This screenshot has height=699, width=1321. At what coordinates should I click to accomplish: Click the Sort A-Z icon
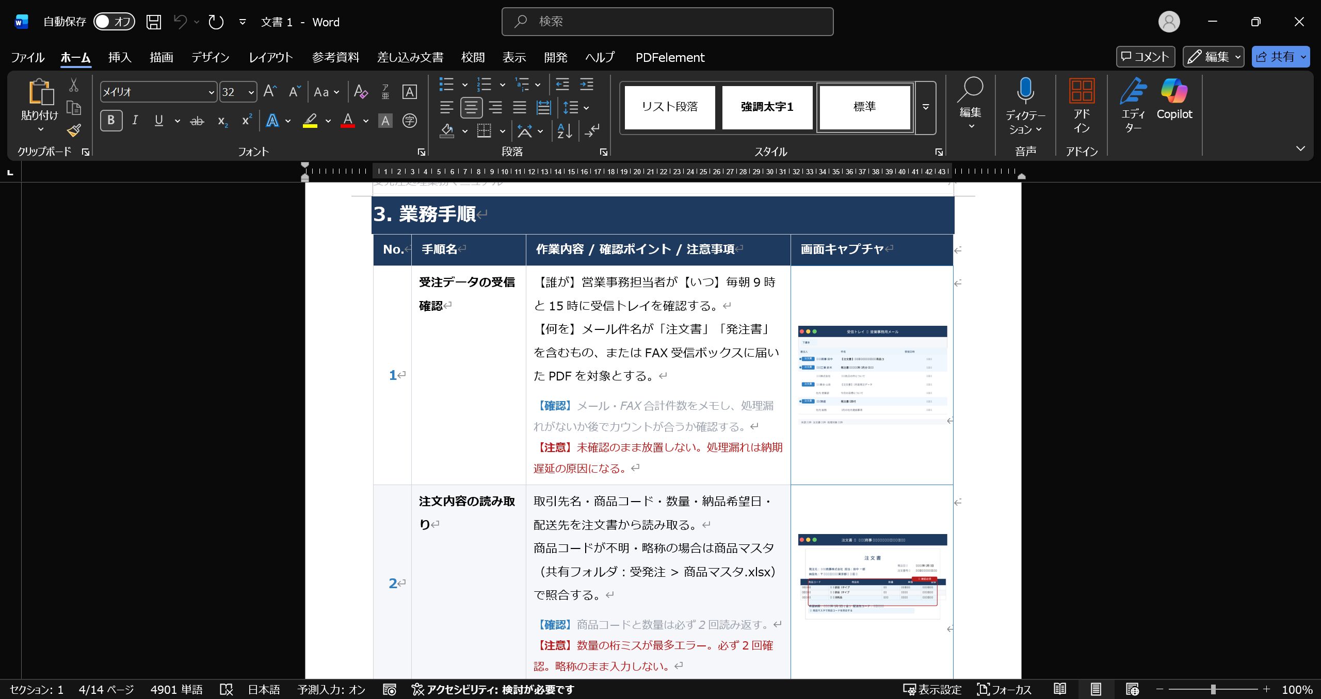[x=565, y=130]
